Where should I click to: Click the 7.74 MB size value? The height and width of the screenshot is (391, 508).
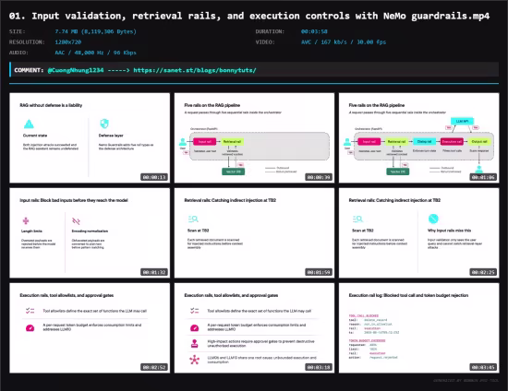(x=95, y=31)
